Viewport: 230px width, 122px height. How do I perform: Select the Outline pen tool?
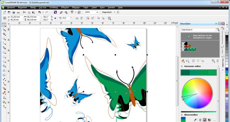4,98
